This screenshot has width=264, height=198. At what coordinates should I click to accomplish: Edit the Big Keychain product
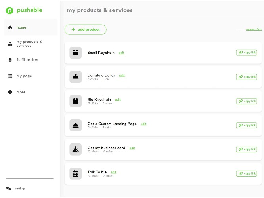(118, 99)
